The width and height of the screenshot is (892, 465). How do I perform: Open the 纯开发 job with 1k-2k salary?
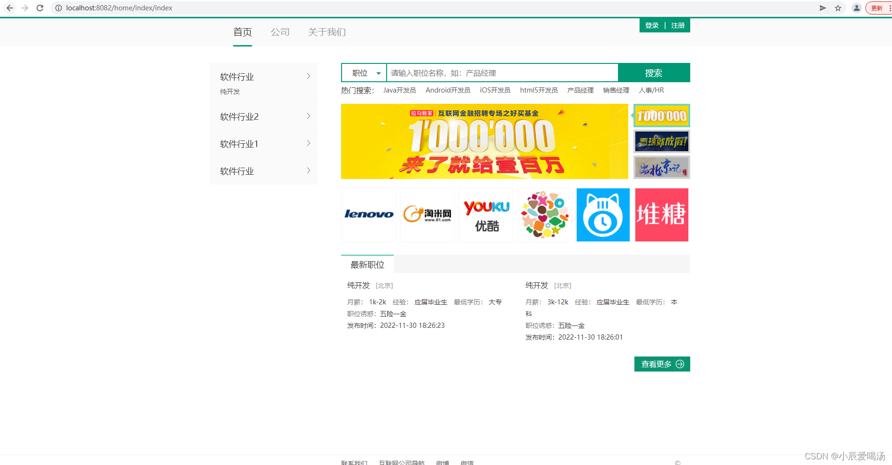pos(358,286)
